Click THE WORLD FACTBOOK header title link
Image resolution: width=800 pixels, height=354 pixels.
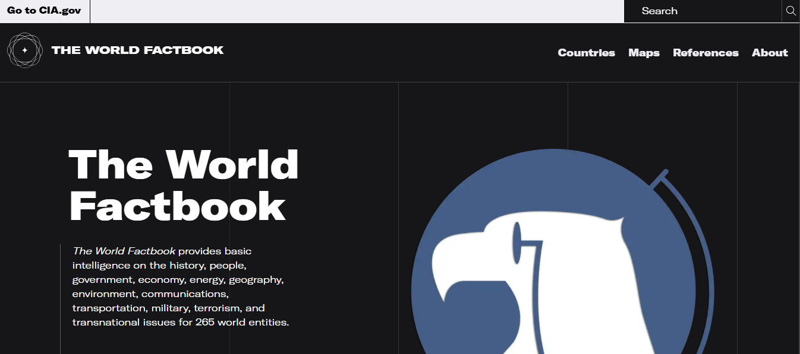tap(137, 50)
